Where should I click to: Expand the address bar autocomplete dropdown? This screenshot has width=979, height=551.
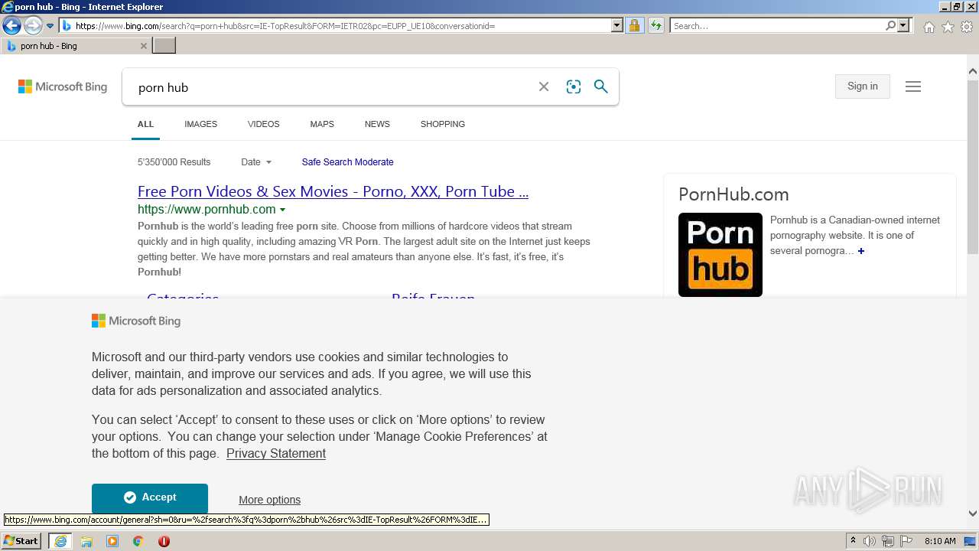(617, 26)
